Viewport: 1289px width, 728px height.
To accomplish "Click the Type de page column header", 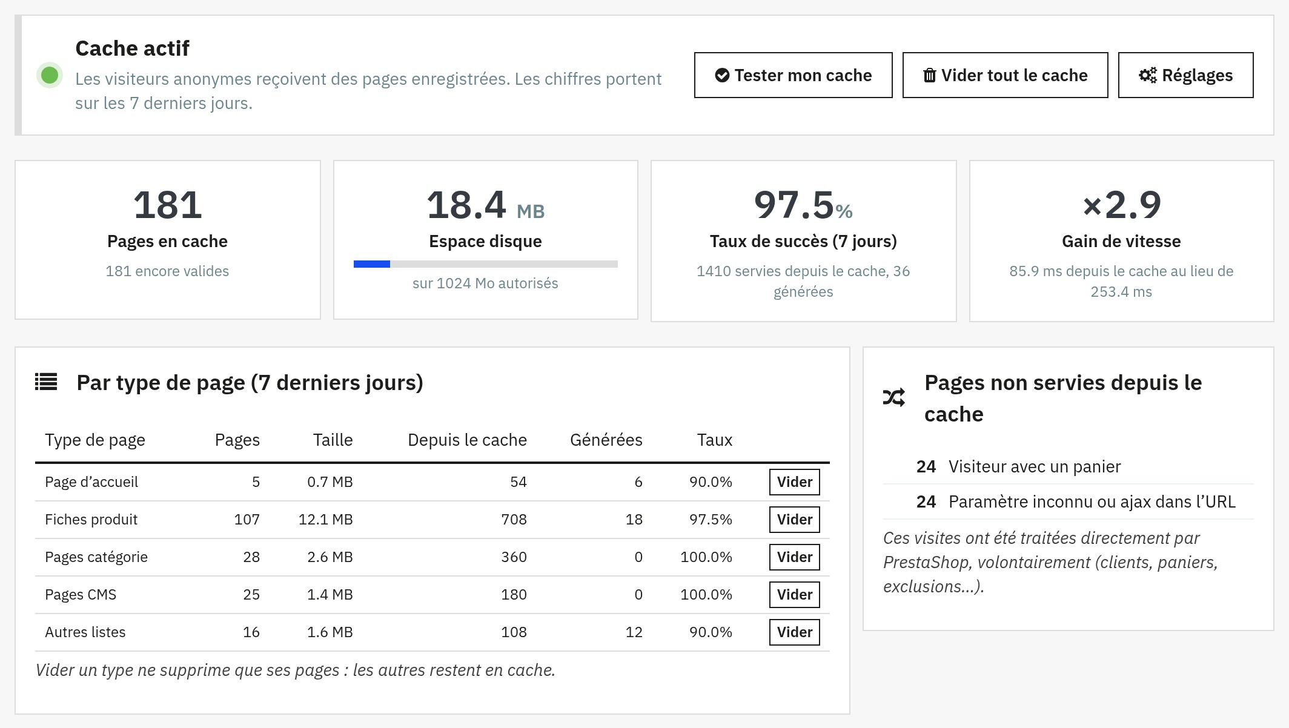I will [x=95, y=440].
